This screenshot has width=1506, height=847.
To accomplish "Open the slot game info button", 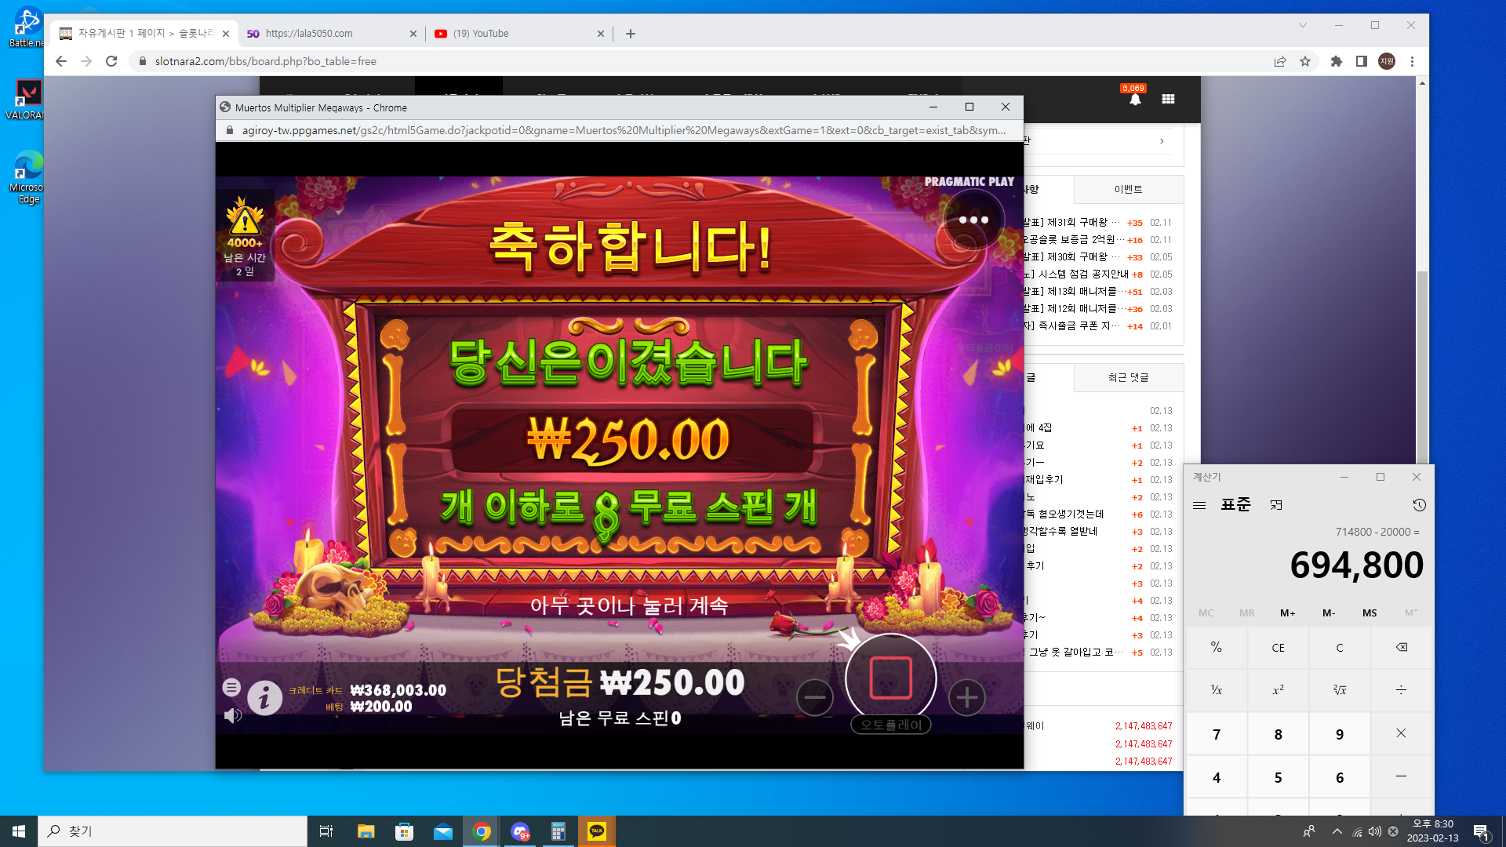I will coord(265,697).
